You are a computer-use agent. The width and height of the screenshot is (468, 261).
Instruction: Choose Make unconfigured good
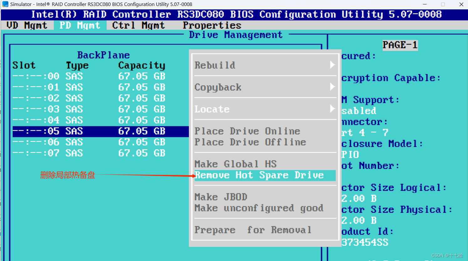259,208
